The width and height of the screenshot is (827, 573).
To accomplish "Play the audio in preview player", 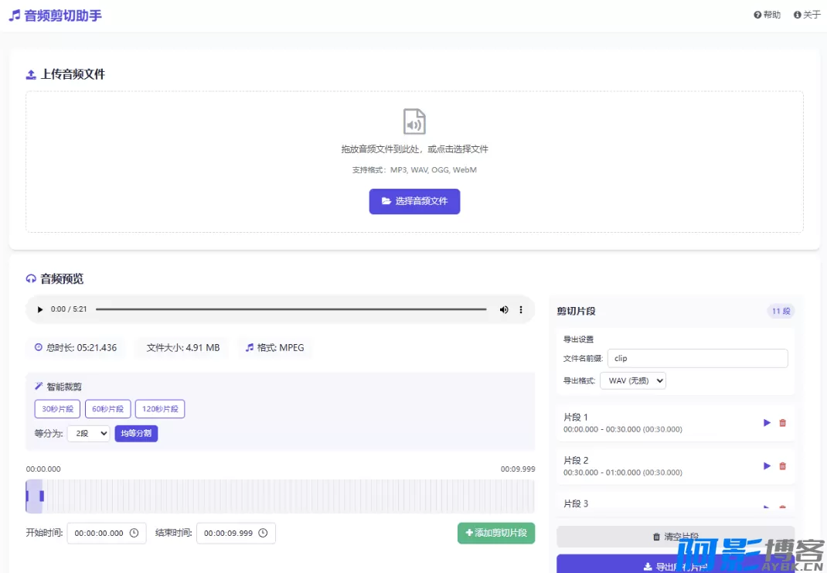I will (40, 309).
